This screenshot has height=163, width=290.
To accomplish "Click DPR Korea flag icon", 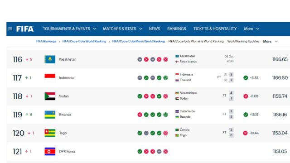I will click(x=50, y=152).
